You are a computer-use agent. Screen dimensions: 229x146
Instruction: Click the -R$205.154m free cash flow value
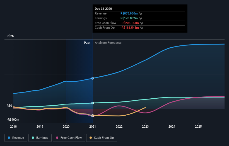coord(130,23)
